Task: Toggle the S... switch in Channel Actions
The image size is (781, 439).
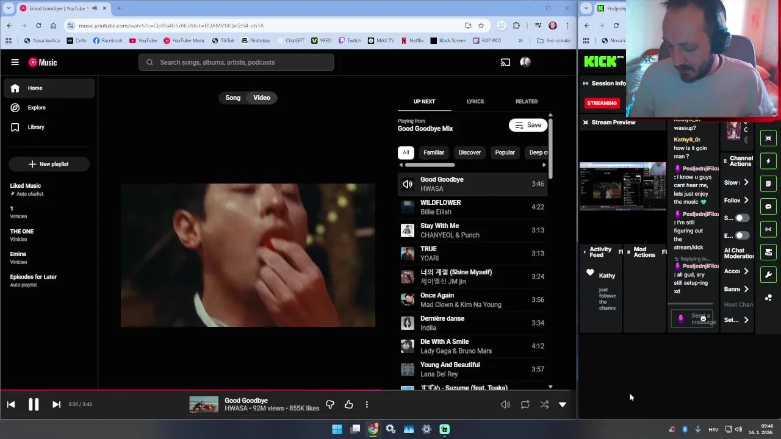Action: (741, 218)
